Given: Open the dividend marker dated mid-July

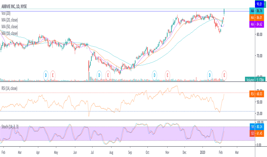Looking at the screenshot, I should point(99,75).
